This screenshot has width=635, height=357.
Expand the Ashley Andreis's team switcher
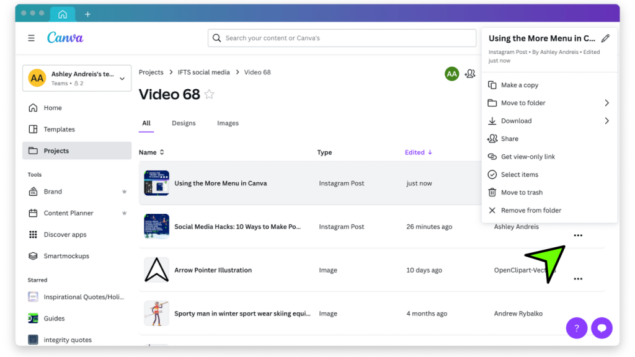click(122, 79)
